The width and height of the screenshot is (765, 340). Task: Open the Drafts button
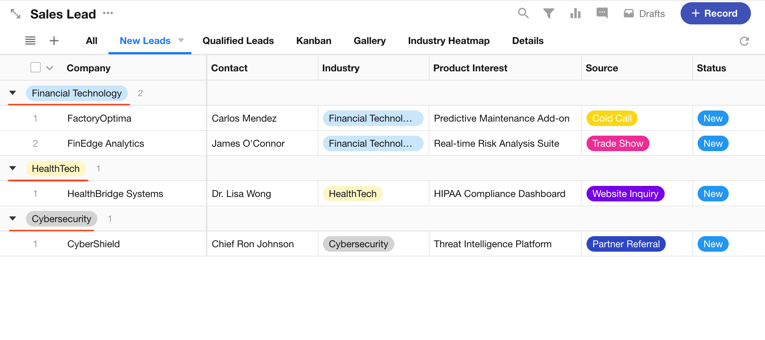pos(644,14)
